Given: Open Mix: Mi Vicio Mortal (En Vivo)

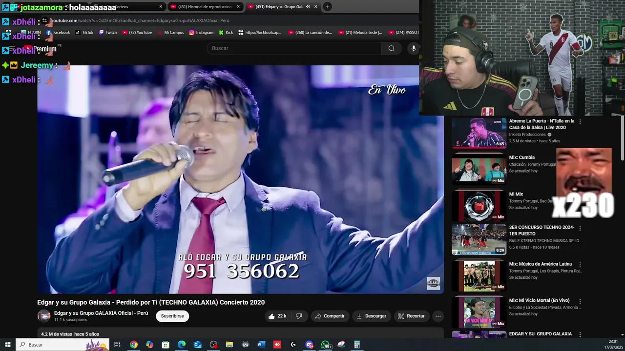Looking at the screenshot, I should pos(539,301).
